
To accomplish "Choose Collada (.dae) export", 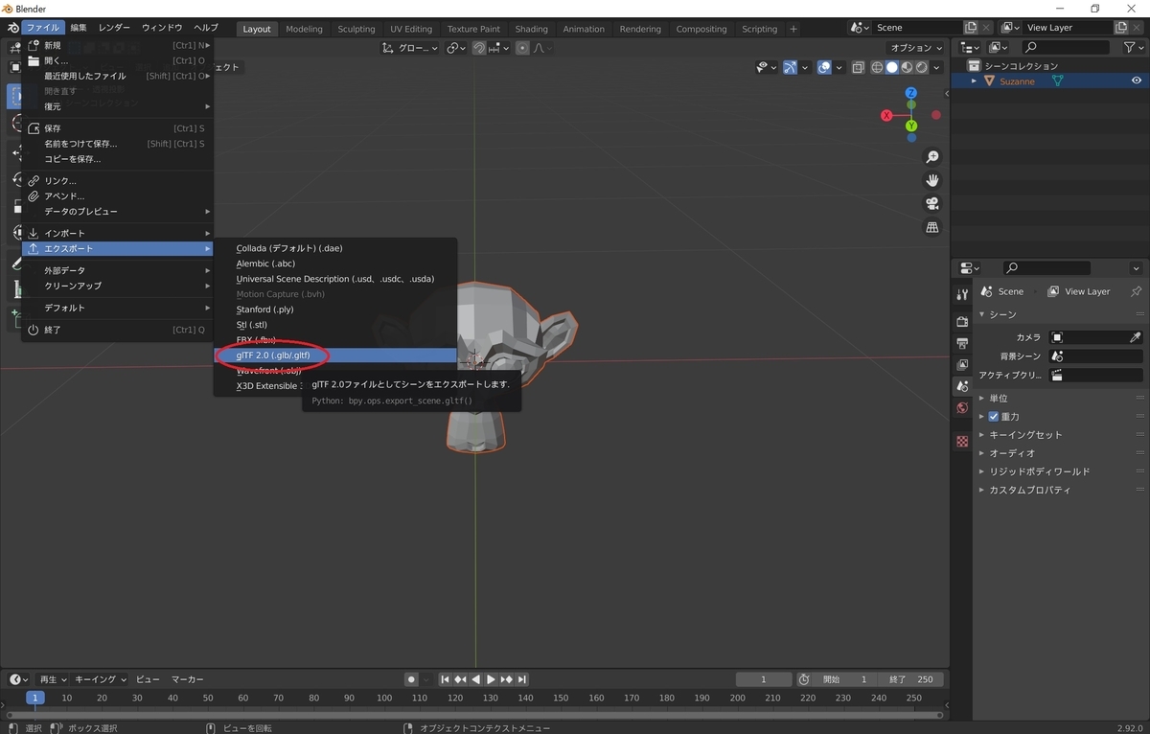I will coord(335,248).
